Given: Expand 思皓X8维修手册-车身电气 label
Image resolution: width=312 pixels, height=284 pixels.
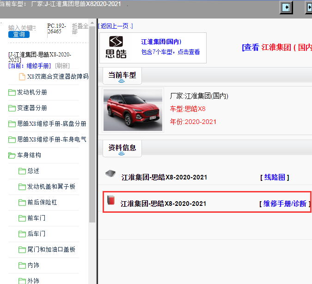Looking at the screenshot, I should point(52,139).
